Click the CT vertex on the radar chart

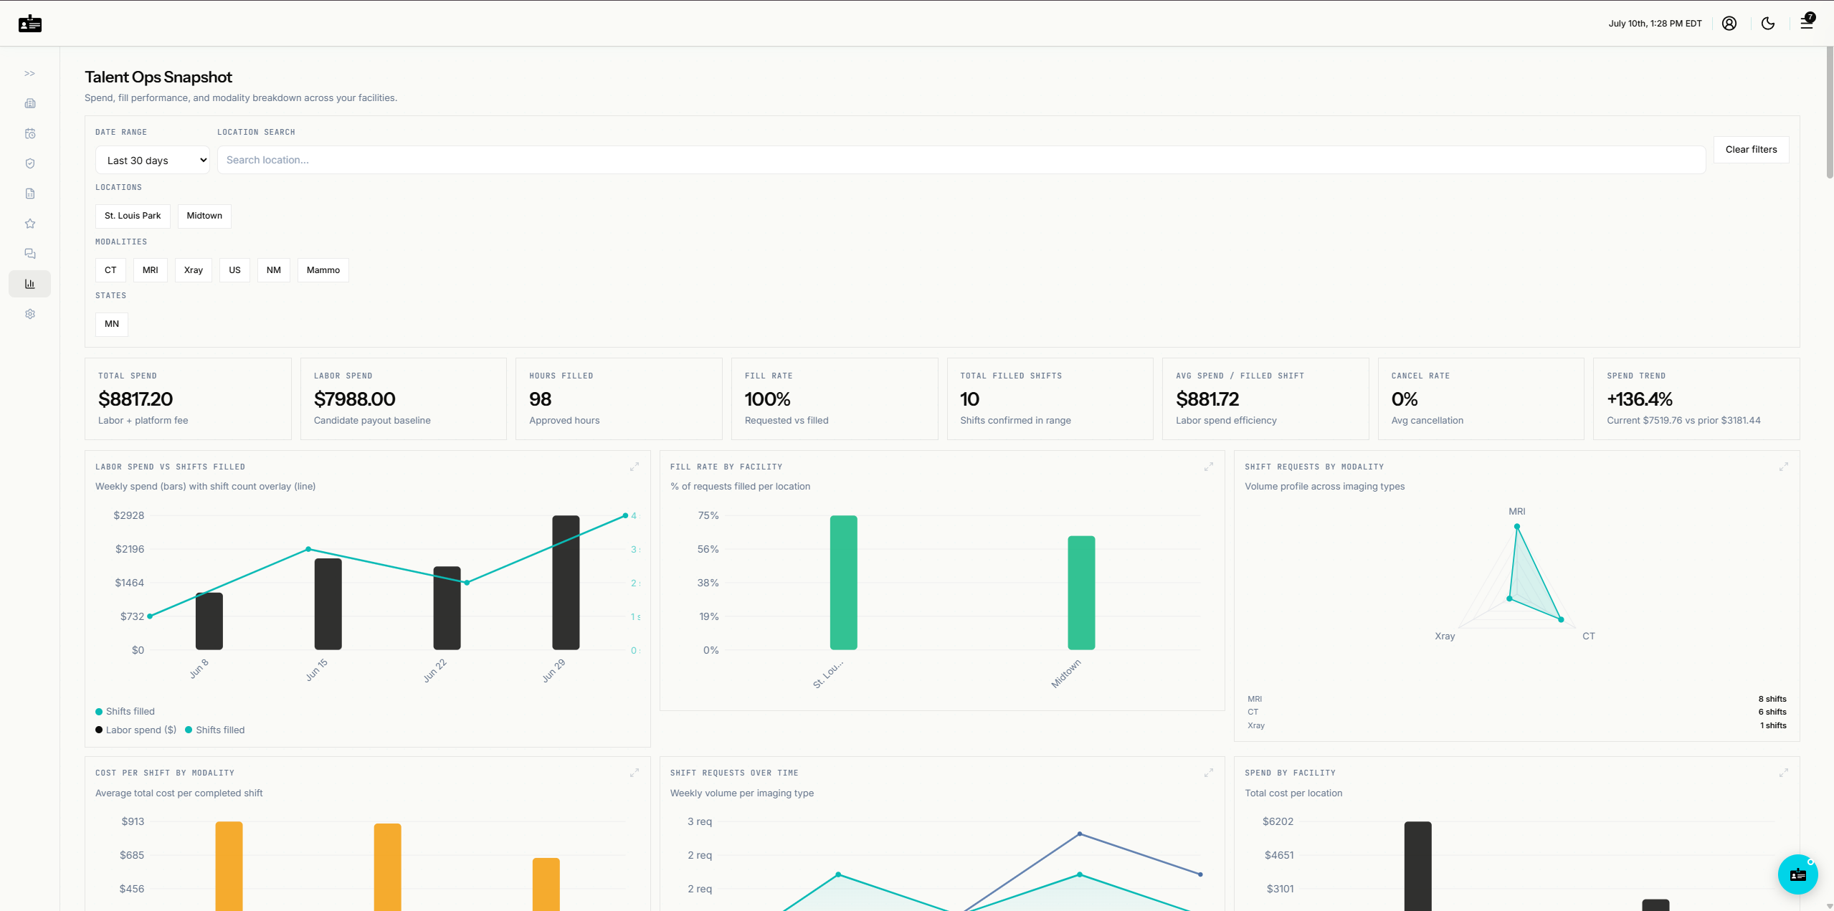click(1561, 619)
